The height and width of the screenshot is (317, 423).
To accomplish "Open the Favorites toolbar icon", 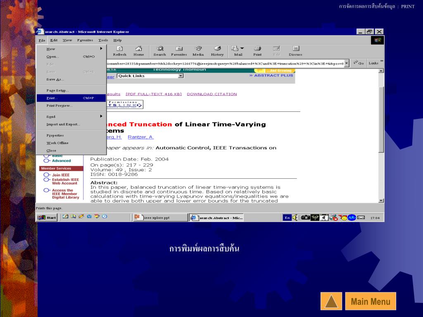I will point(179,51).
